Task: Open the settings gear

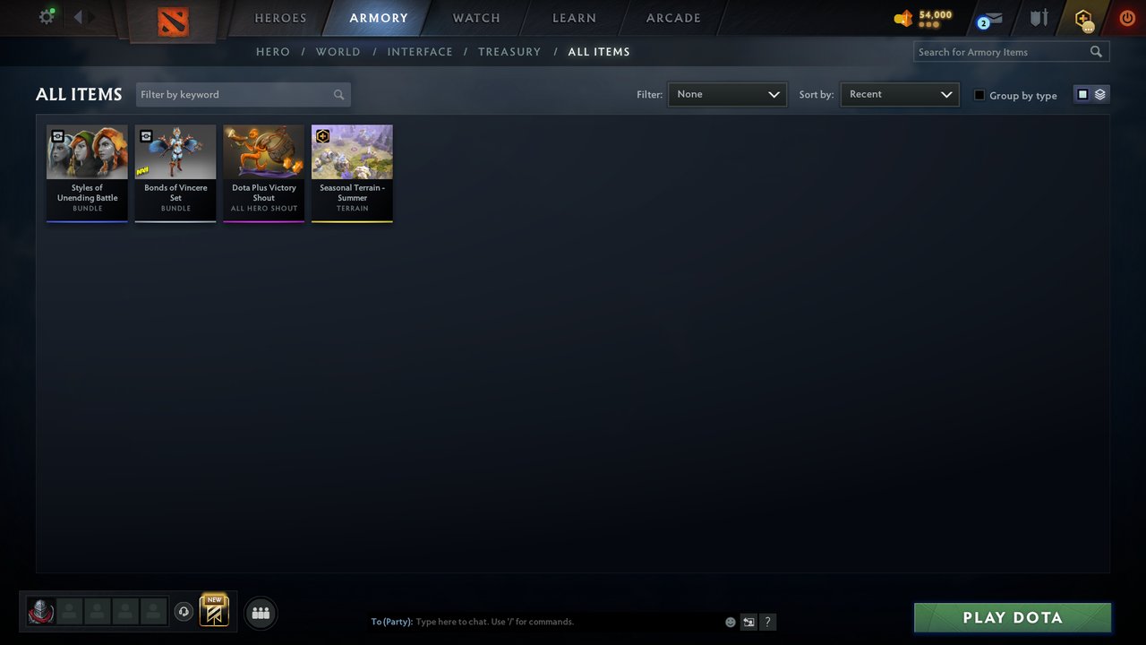Action: (47, 17)
